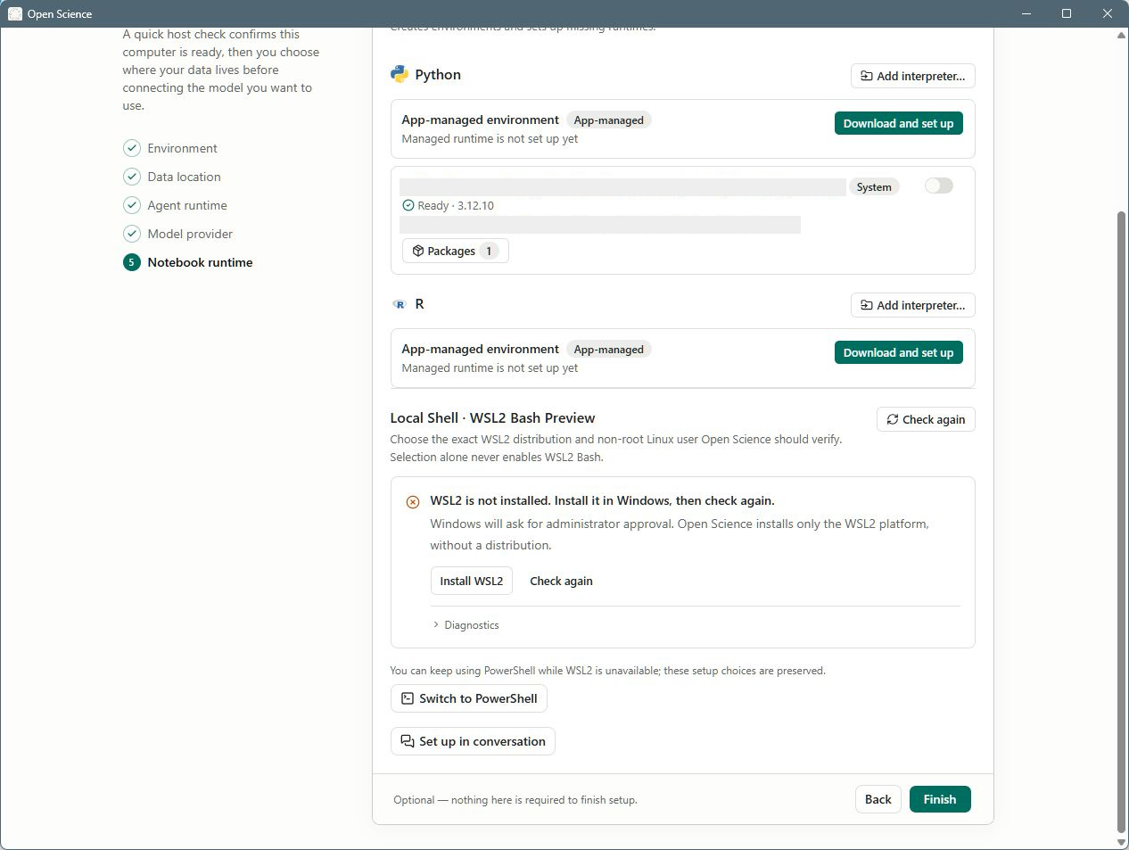The height and width of the screenshot is (850, 1129).
Task: Click the Model provider step checkmark icon
Action: coord(132,234)
